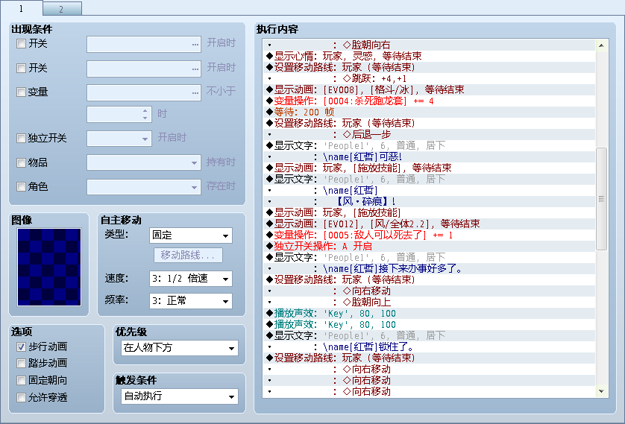This screenshot has height=424, width=625.
Task: Click the event graphic image preview
Action: pyautogui.click(x=49, y=267)
